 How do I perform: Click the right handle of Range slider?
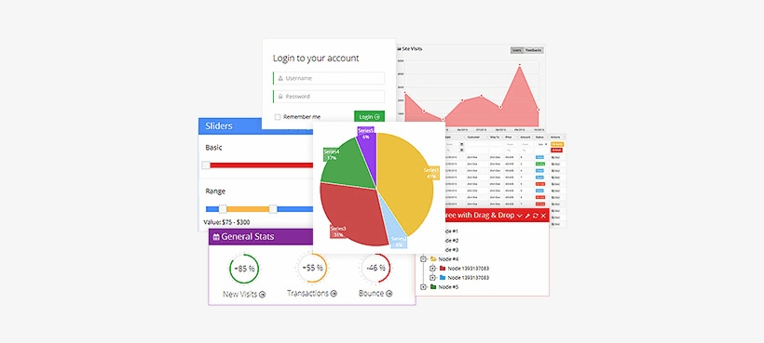point(273,209)
